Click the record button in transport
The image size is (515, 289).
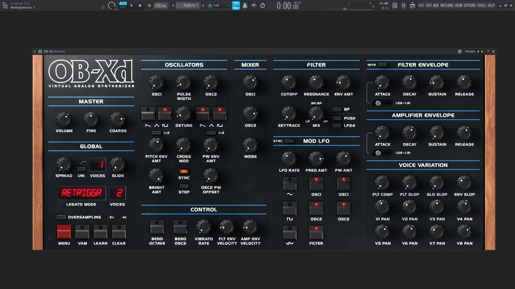[149, 5]
